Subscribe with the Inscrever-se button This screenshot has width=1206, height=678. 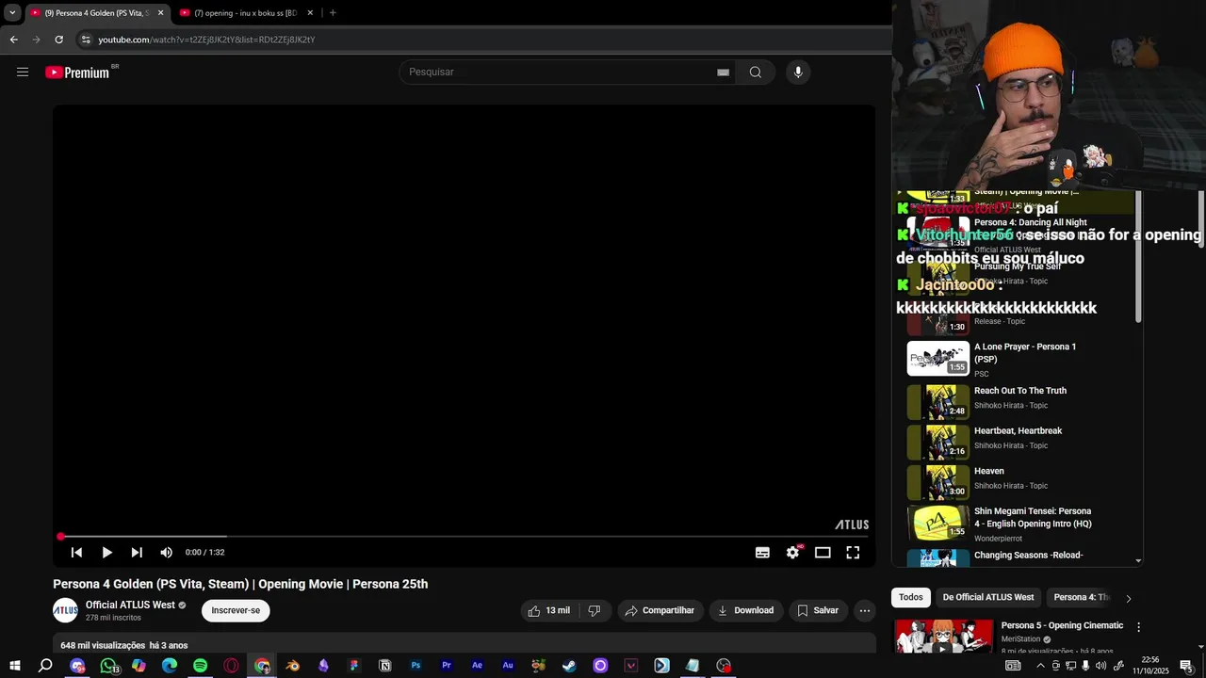tap(236, 610)
